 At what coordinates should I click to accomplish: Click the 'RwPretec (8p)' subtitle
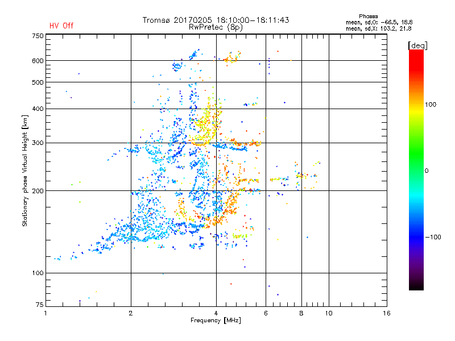coord(216,27)
